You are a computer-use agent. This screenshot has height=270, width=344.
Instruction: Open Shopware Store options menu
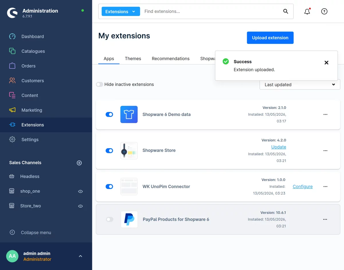tap(325, 151)
